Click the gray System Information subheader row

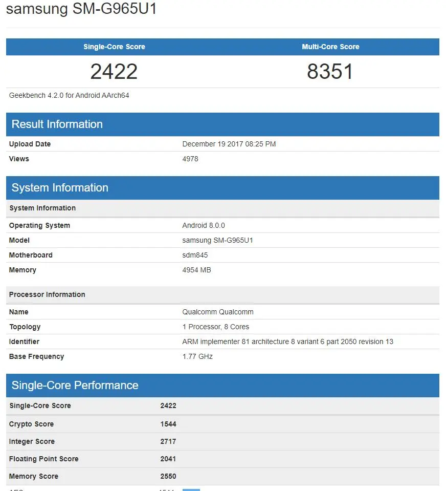(222, 208)
